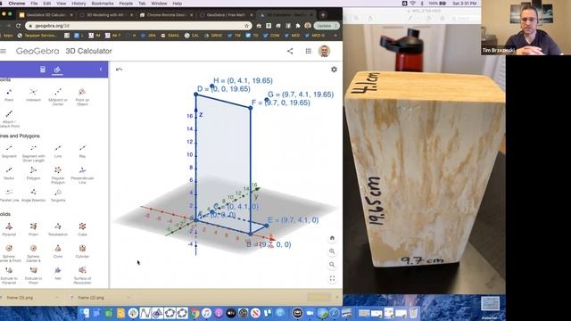This screenshot has height=321, width=571.
Task: Share the GeoGebra construction
Action: click(x=290, y=51)
